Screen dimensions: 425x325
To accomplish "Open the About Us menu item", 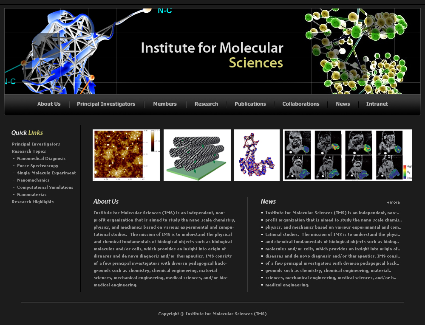I will click(49, 104).
